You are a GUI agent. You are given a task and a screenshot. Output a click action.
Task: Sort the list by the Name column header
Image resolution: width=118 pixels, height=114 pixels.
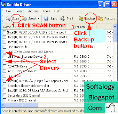7,27
